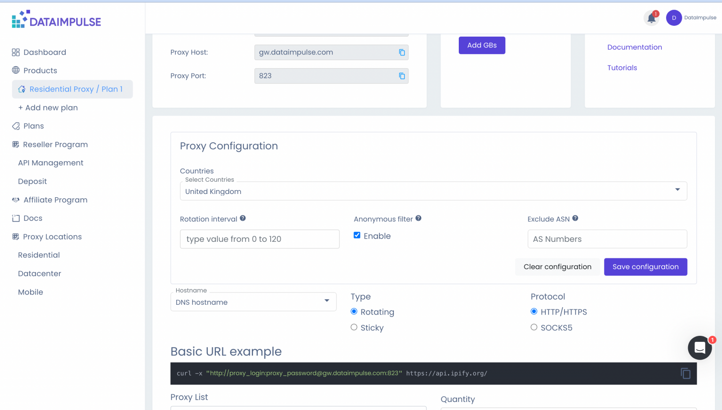The image size is (722, 410).
Task: View the Rotation interval help tooltip
Action: (243, 218)
